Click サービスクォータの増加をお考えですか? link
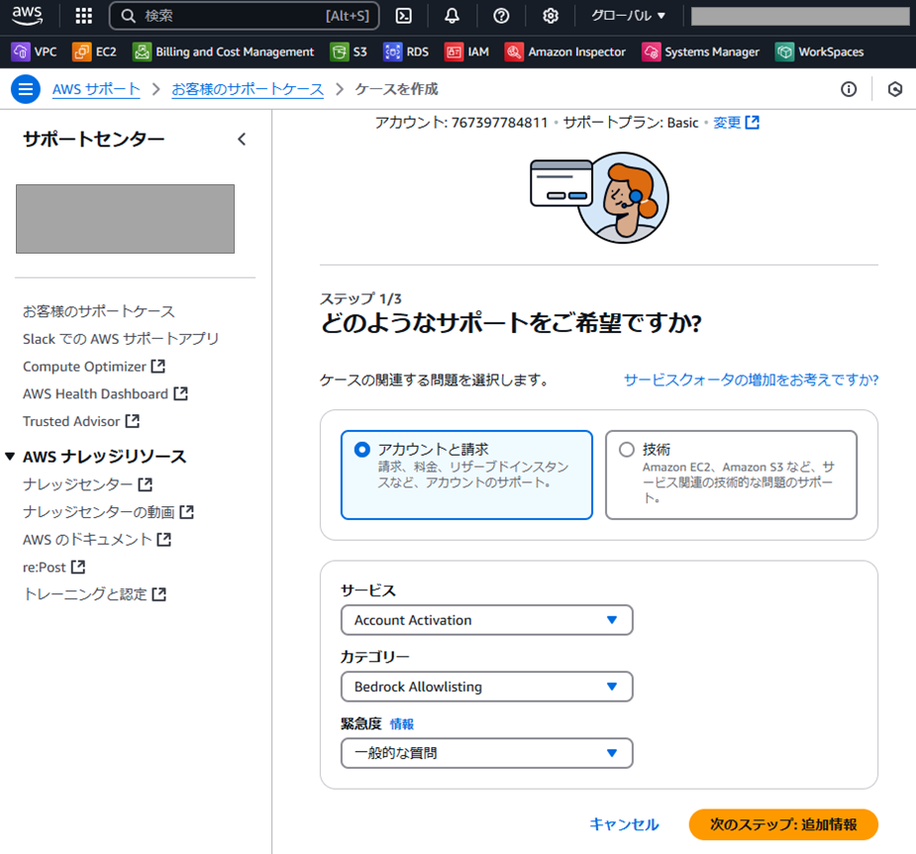The width and height of the screenshot is (916, 854). 752,380
